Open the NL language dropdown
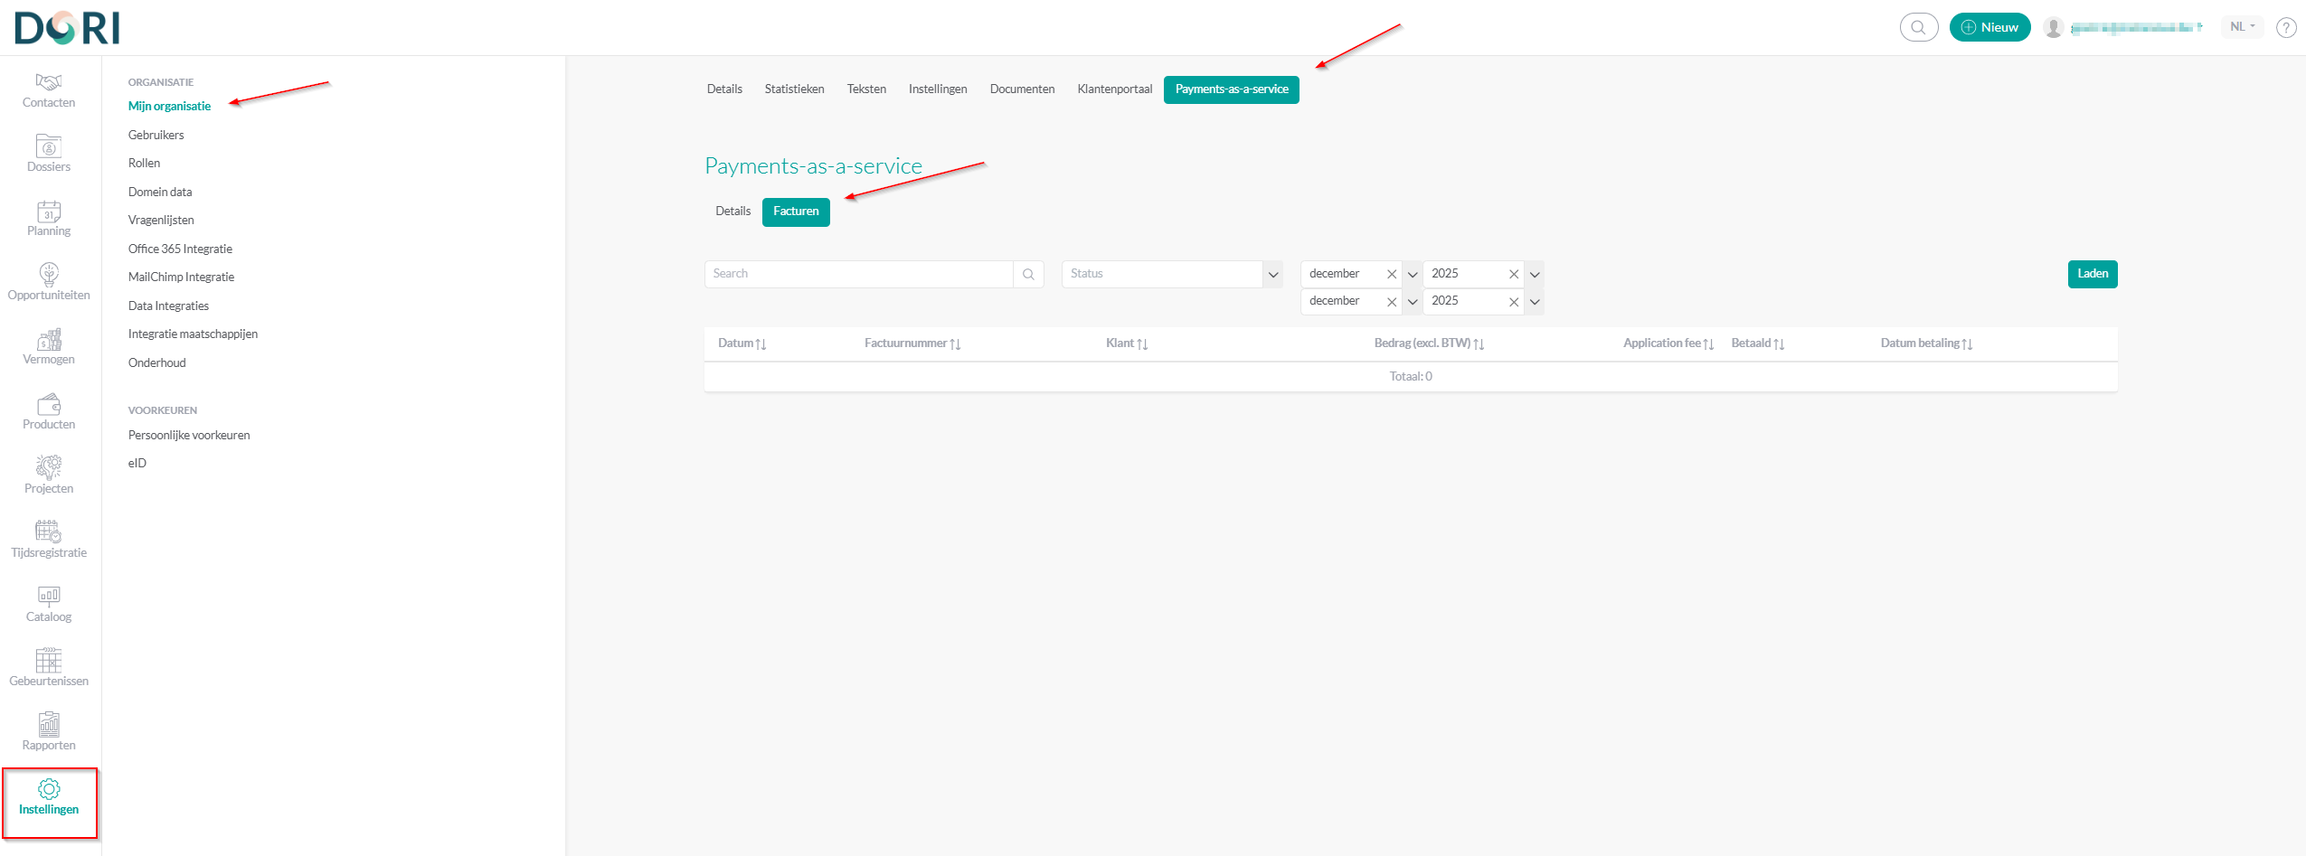This screenshot has height=856, width=2306. [2241, 27]
